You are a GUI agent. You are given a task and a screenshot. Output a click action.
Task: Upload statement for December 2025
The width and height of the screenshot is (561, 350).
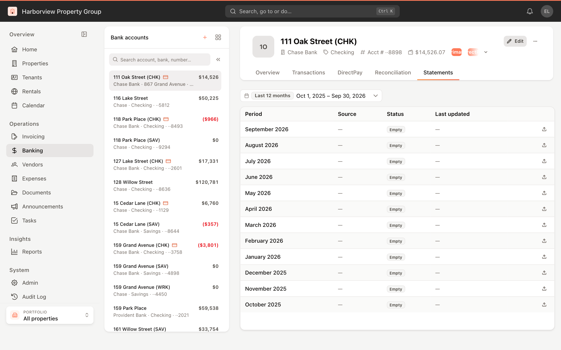tap(544, 273)
